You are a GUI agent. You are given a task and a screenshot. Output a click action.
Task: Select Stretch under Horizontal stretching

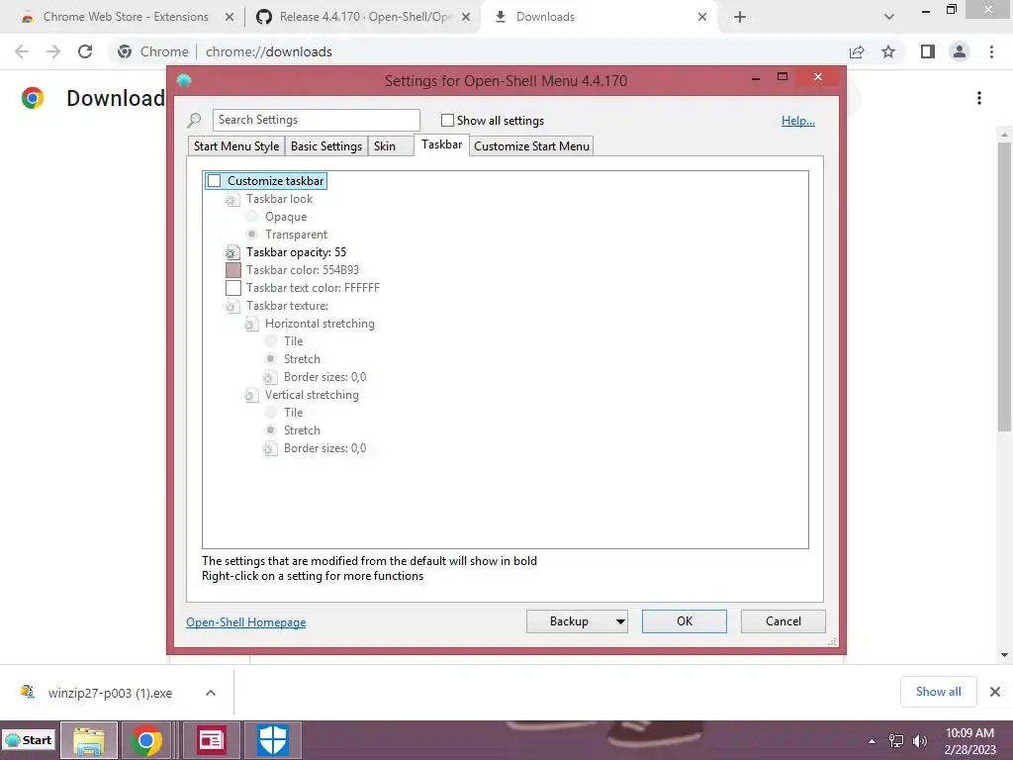271,358
